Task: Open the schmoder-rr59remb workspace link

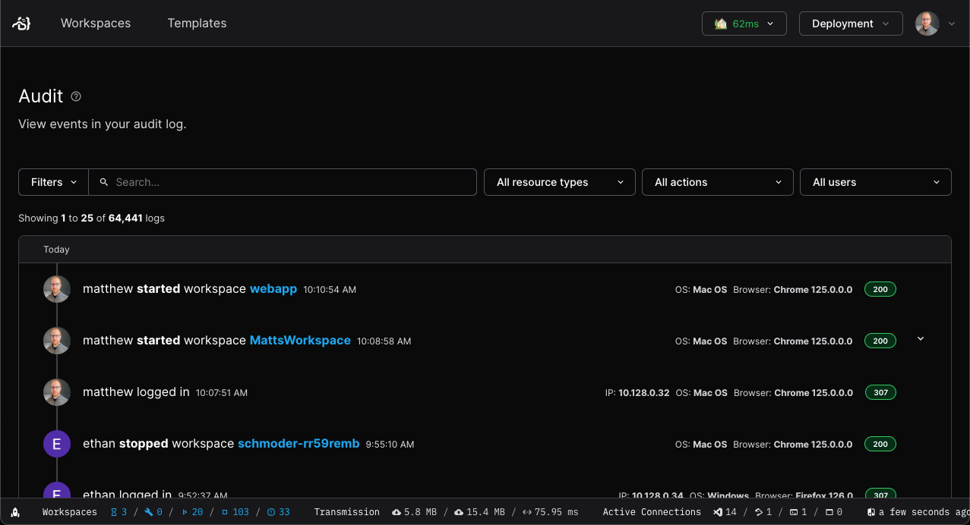Action: pos(299,444)
